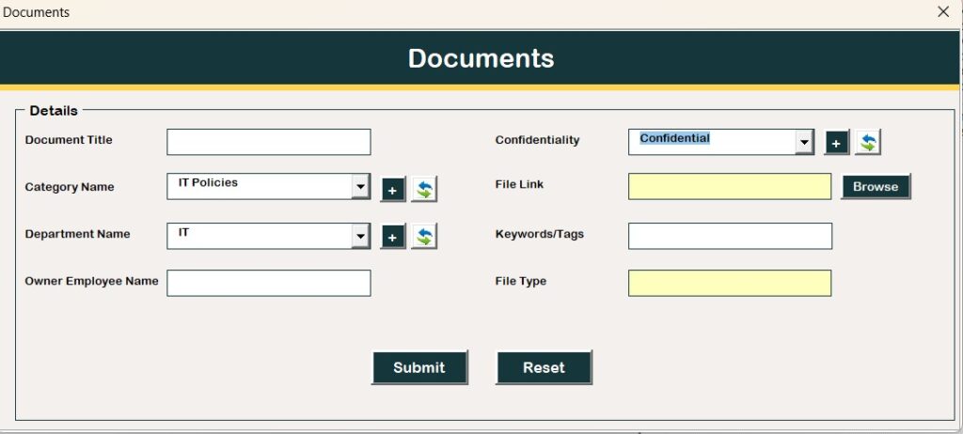
Task: Focus the Owner Employee Name field
Action: coord(268,283)
